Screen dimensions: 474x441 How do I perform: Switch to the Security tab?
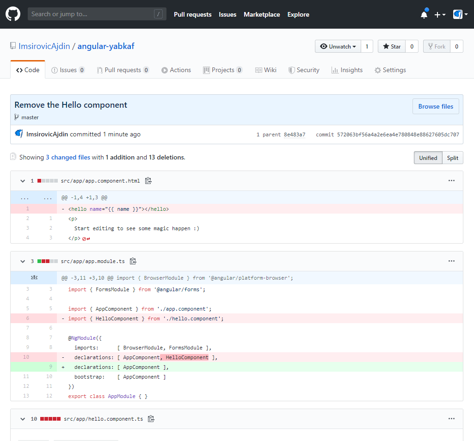point(304,70)
